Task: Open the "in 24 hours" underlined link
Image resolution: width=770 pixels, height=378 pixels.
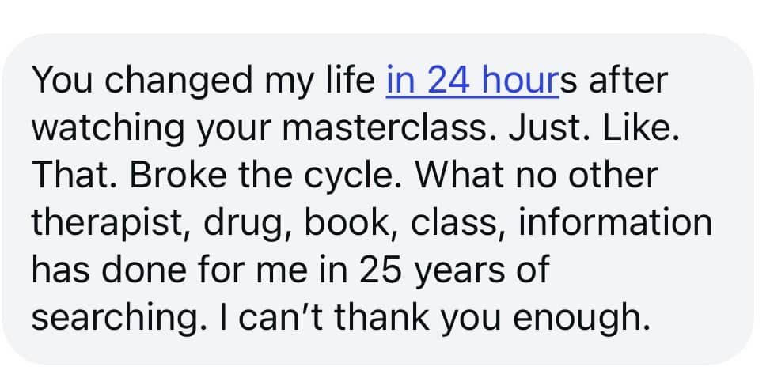Action: click(472, 81)
